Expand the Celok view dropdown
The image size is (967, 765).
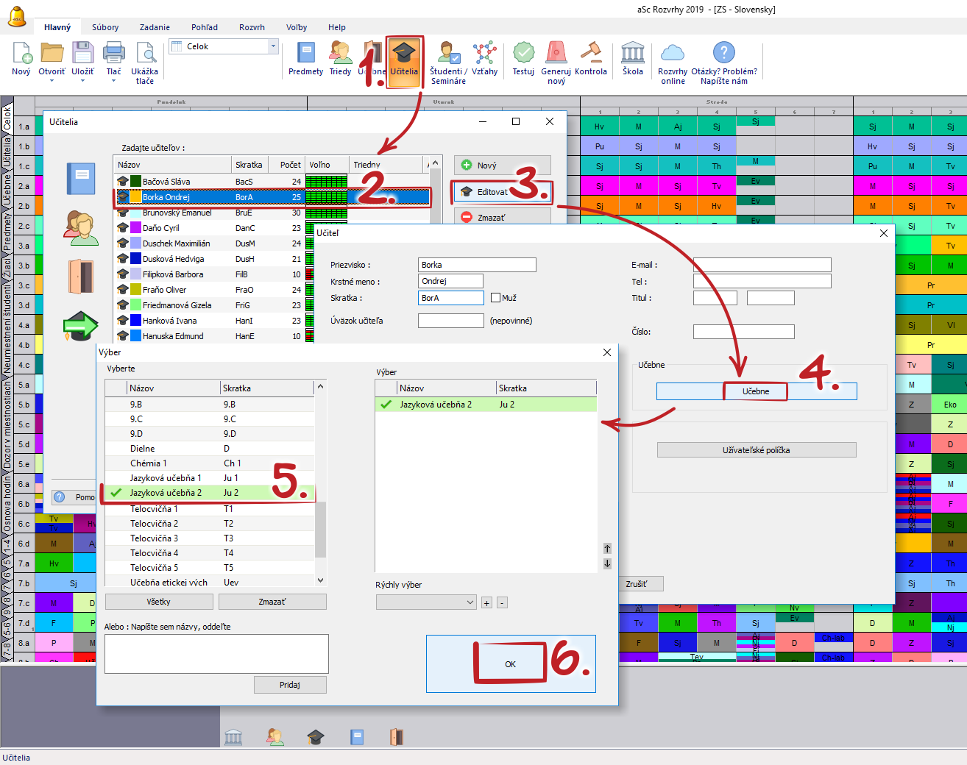point(273,46)
